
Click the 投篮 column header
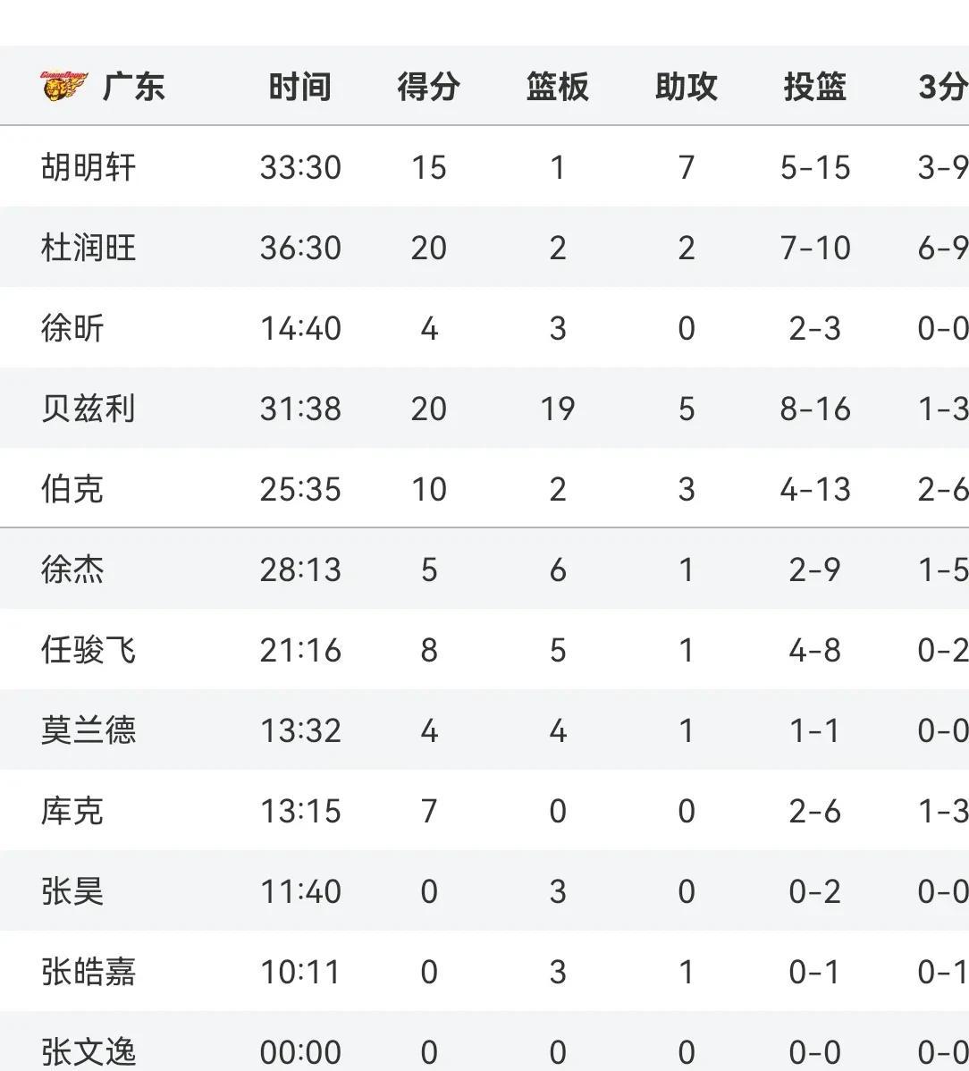pos(815,87)
